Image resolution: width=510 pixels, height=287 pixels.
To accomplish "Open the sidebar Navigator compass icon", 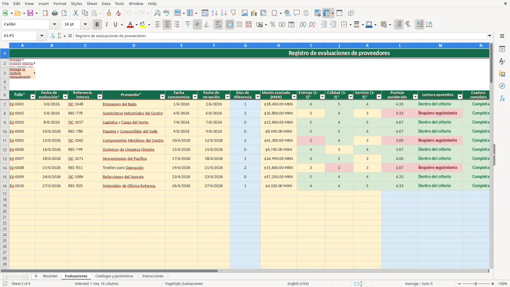I will (x=502, y=86).
